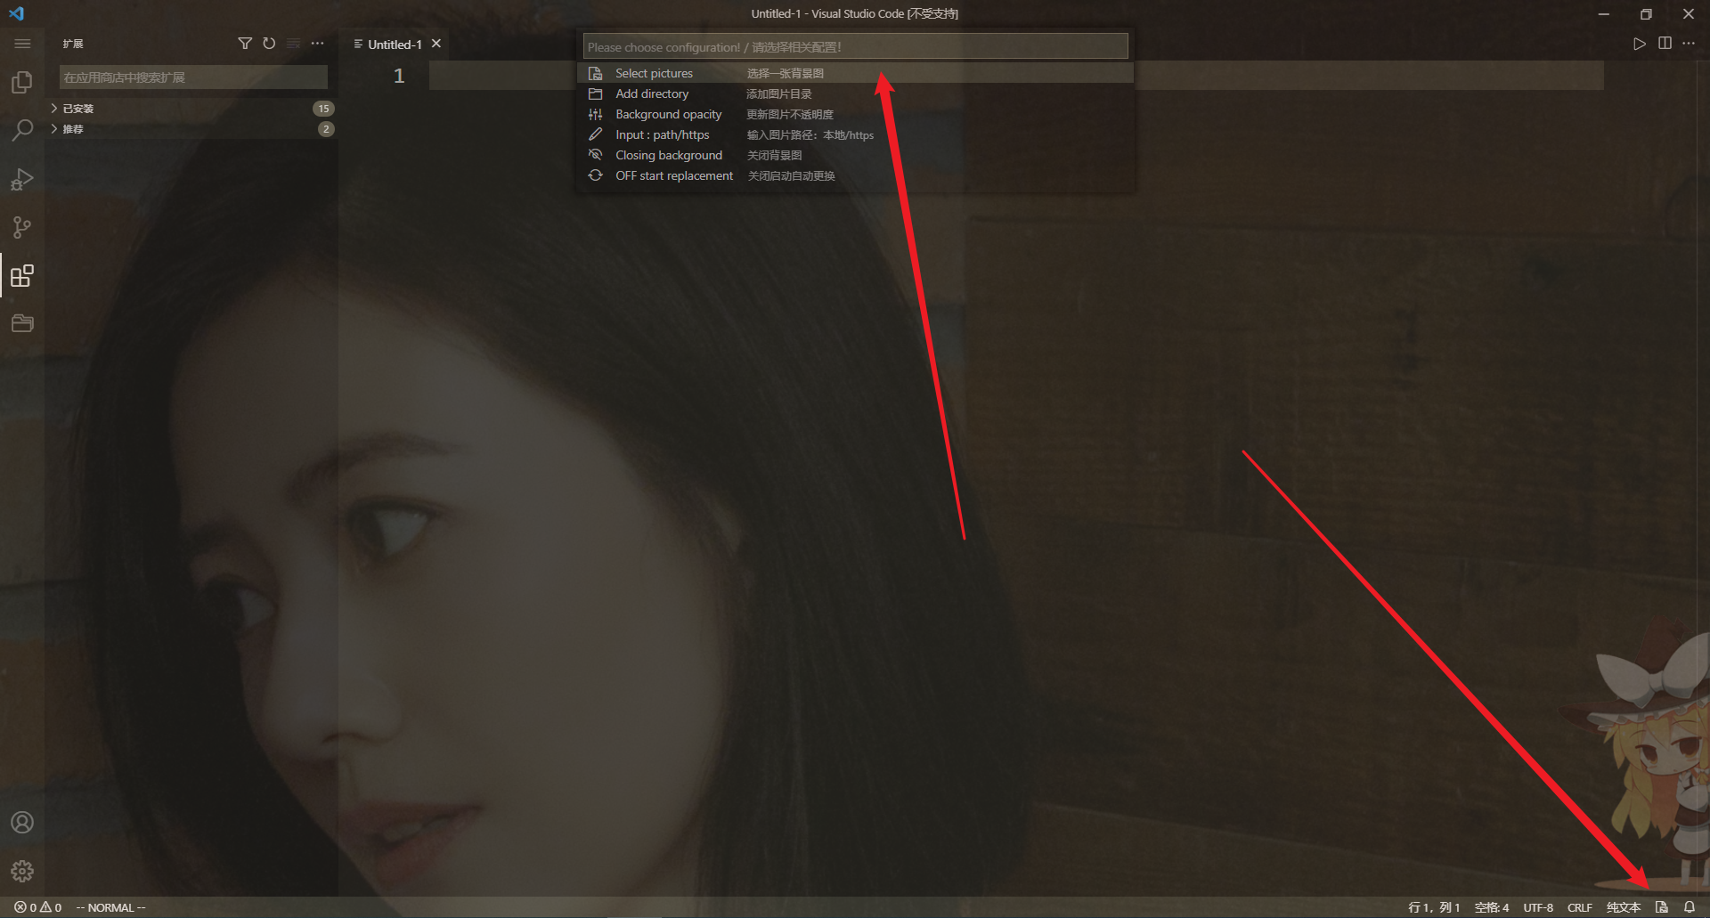Select language mode plain text
Screen dimensions: 1710x918
(1623, 907)
